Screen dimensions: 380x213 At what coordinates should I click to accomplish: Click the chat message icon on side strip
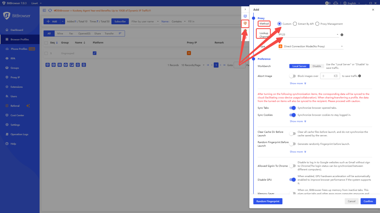tap(245, 16)
